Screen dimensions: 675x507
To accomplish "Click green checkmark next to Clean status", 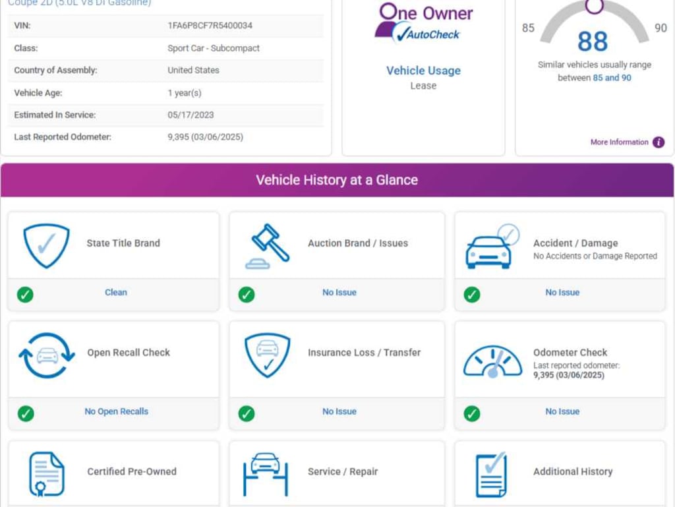I will point(26,294).
